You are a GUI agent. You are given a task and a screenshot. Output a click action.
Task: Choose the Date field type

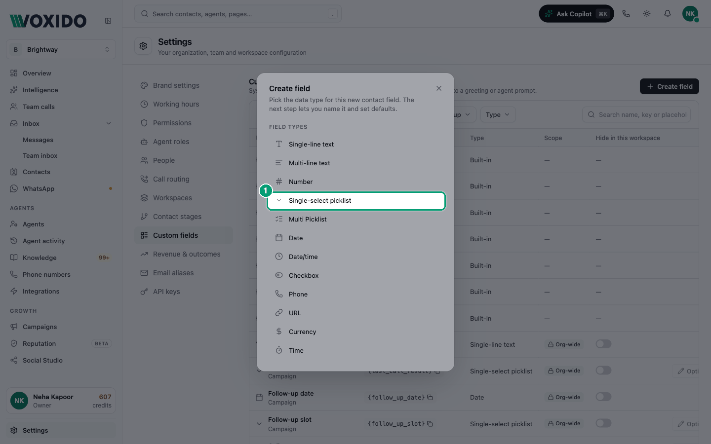356,238
